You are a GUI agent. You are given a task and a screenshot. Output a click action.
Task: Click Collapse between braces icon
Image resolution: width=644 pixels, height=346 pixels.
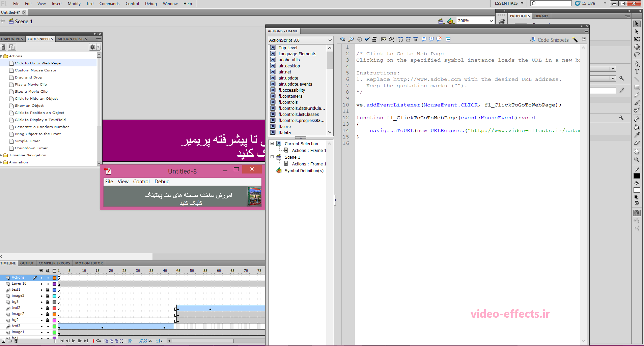(401, 39)
